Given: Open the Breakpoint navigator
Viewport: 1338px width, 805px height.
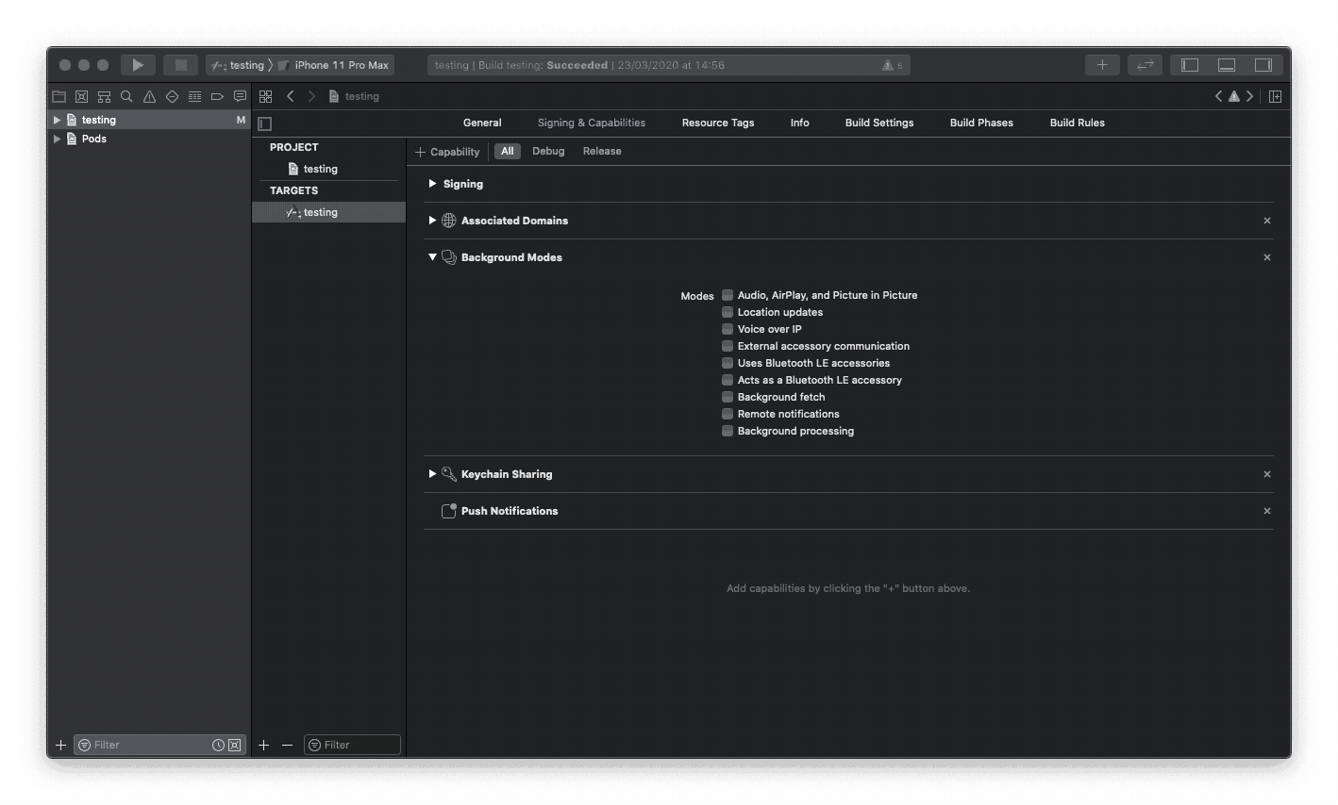Looking at the screenshot, I should tap(217, 96).
